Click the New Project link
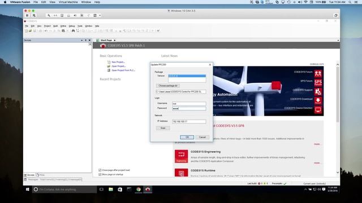Image resolution: width=362 pixels, height=203 pixels. click(x=118, y=62)
